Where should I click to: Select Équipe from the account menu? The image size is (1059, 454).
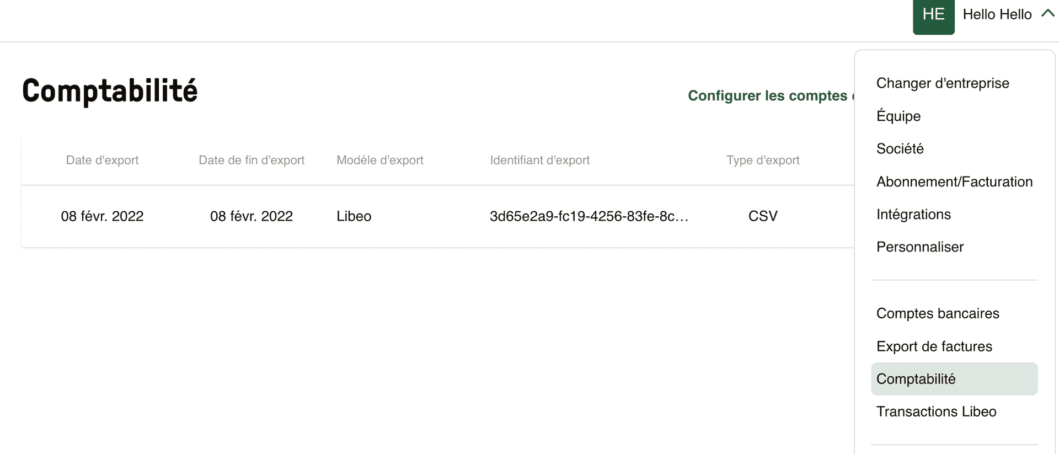click(x=898, y=116)
